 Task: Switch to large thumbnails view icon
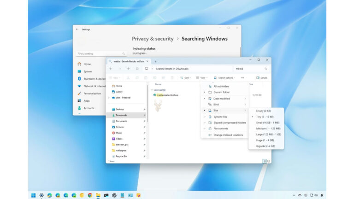point(269,161)
